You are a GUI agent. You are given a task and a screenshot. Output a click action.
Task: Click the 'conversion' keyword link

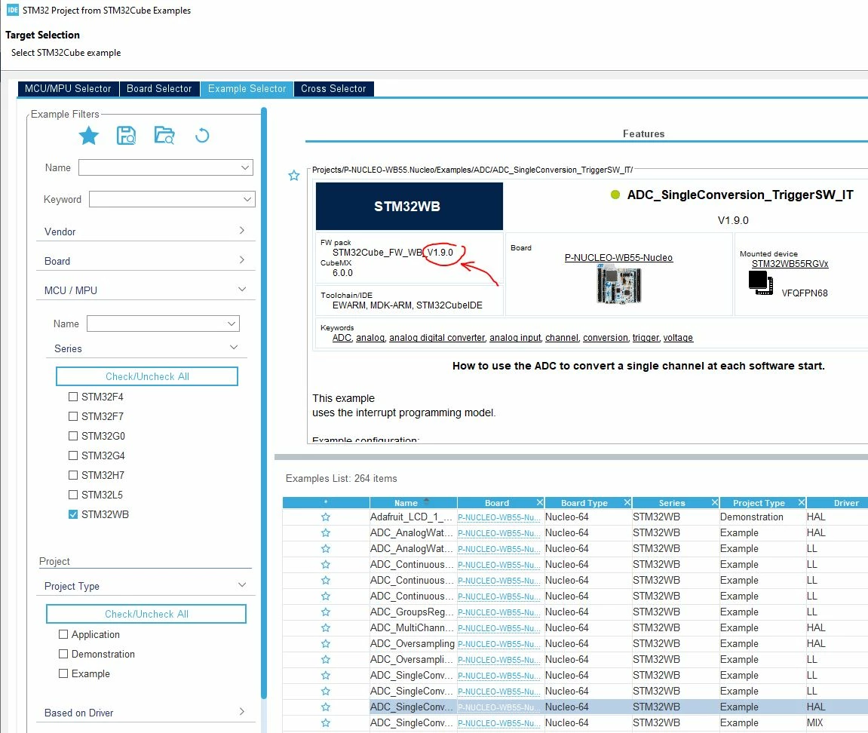point(606,338)
